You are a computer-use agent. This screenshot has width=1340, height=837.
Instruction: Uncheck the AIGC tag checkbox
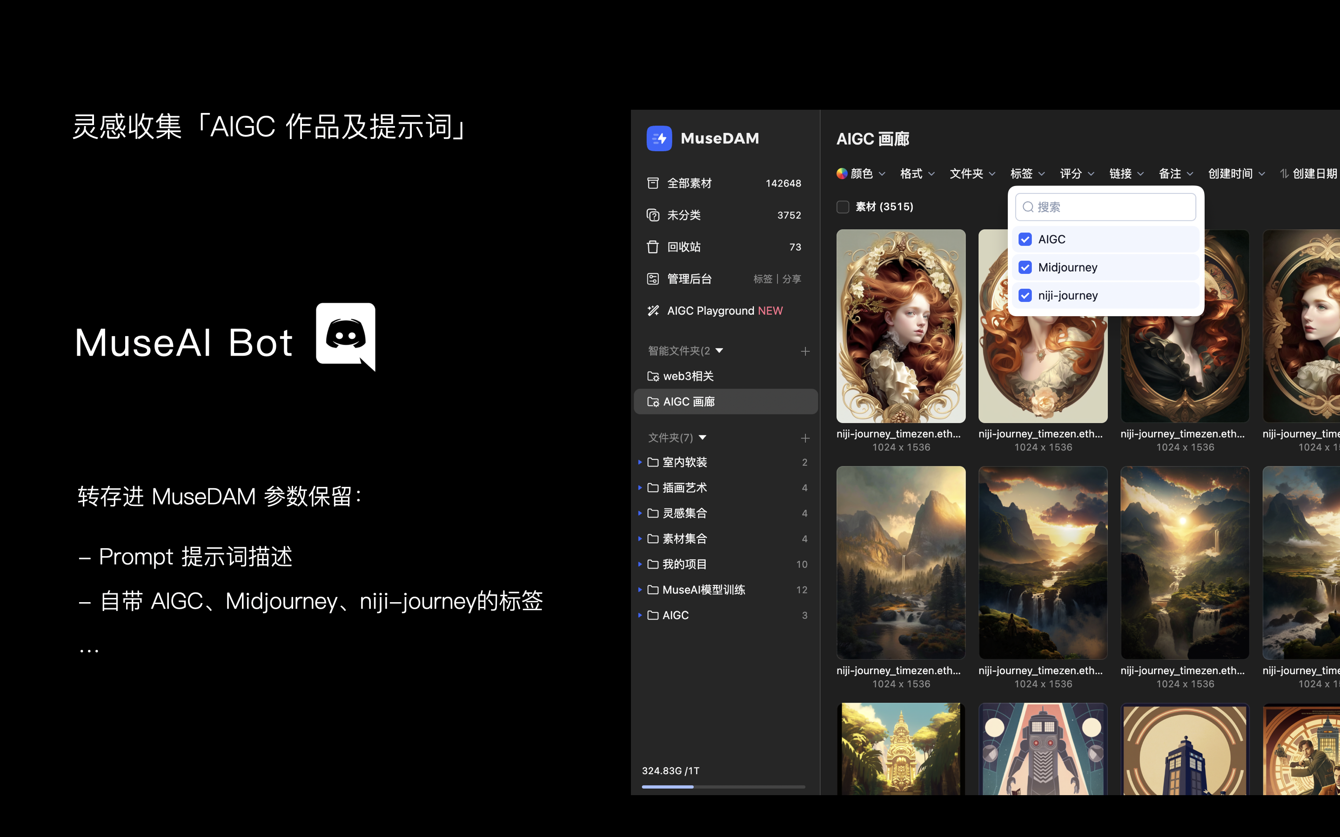click(x=1025, y=239)
